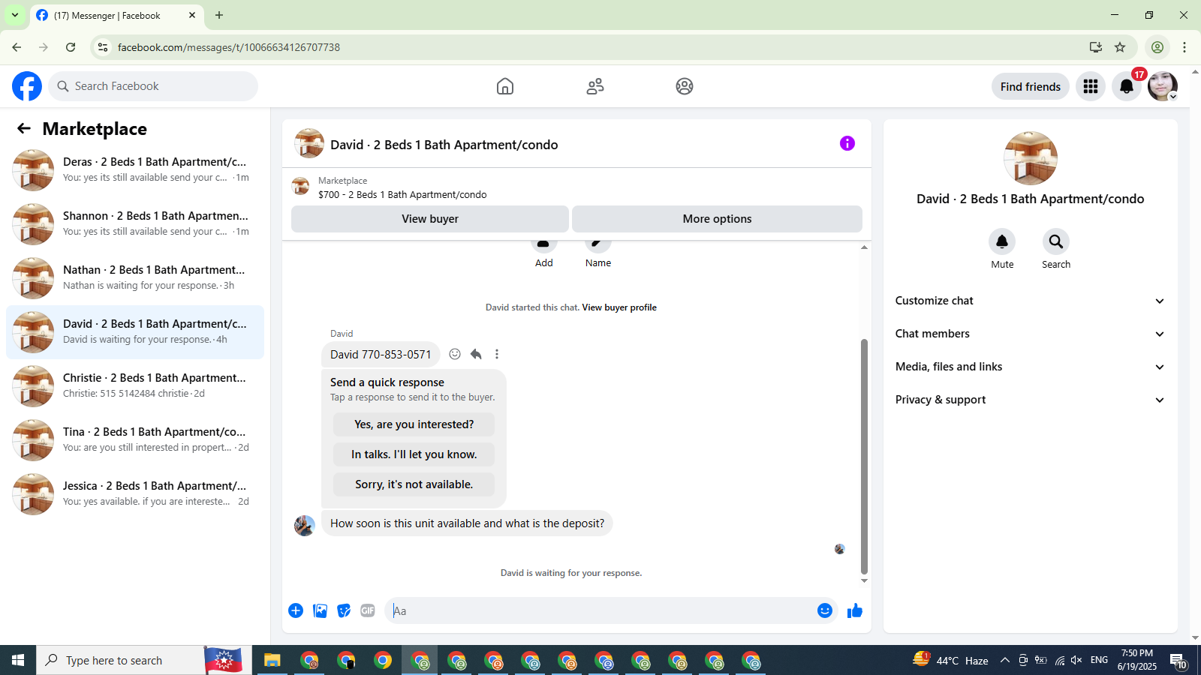Open the Windows notification center

(x=1178, y=661)
